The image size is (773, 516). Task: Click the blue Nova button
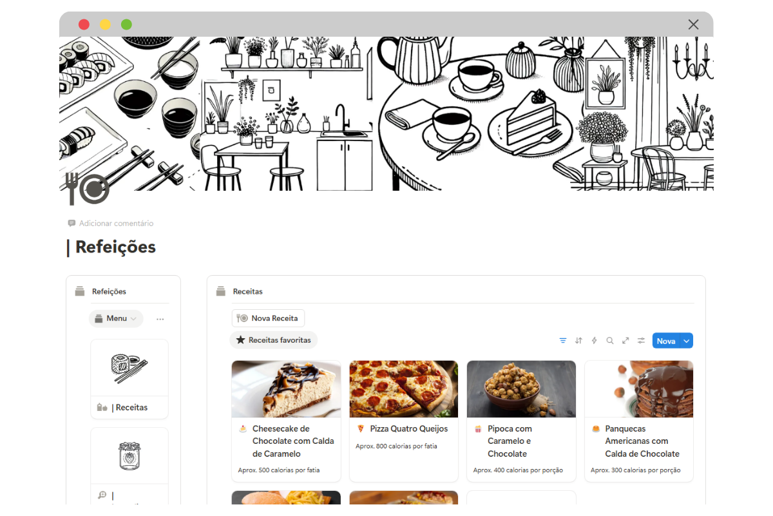pyautogui.click(x=666, y=341)
